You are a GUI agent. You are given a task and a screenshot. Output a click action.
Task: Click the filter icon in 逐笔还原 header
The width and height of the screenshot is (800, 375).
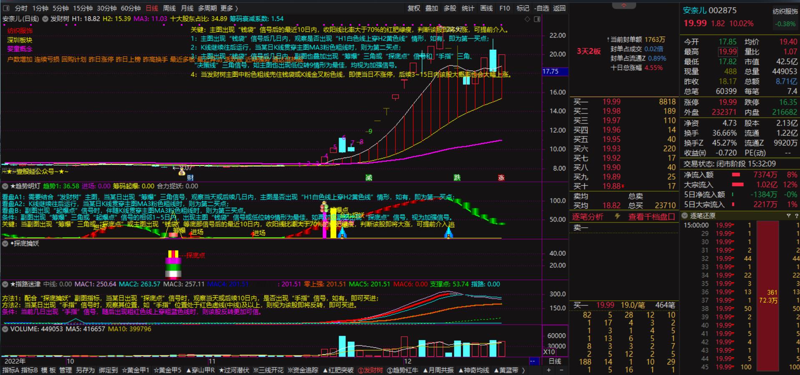pyautogui.click(x=788, y=216)
